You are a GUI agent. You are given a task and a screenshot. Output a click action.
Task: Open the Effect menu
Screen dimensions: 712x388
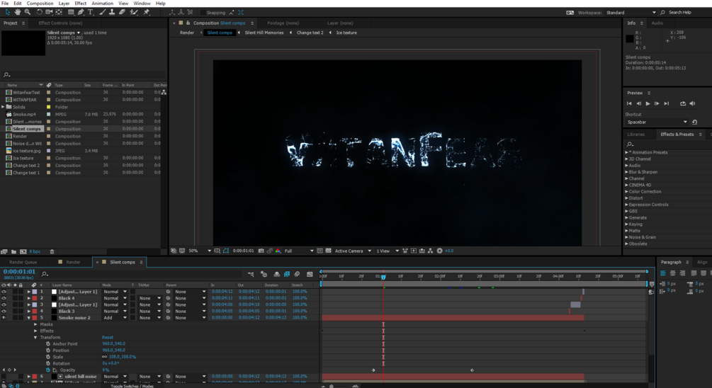(x=80, y=3)
